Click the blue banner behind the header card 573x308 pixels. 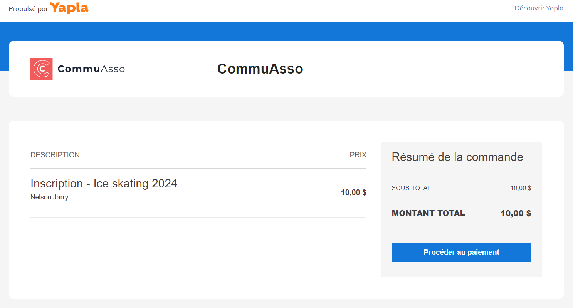(286, 31)
